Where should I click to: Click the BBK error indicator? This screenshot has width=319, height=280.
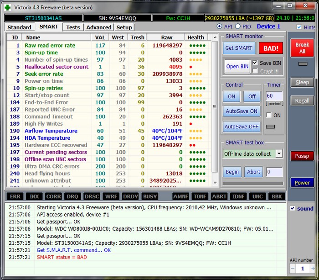(277, 196)
